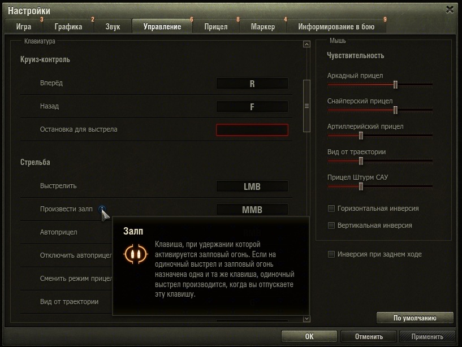Viewport: 462px width, 347px height.
Task: Click the Выстрелить key binding LMB
Action: pyautogui.click(x=252, y=186)
